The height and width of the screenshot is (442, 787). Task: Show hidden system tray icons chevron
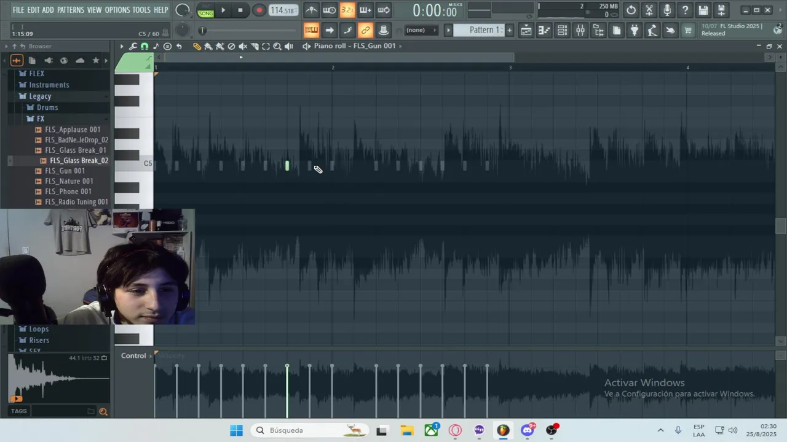660,430
